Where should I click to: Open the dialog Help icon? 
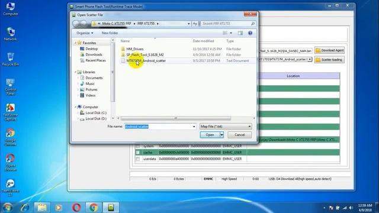pyautogui.click(x=250, y=33)
